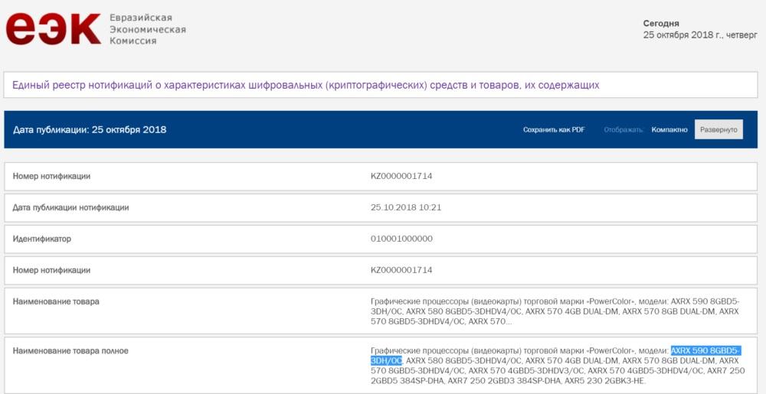This screenshot has height=394, width=766.
Task: Click the first KZ0000001714 value
Action: pyautogui.click(x=401, y=176)
